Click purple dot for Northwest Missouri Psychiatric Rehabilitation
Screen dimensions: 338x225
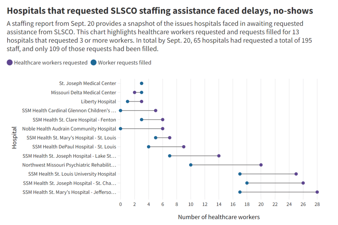coord(261,165)
